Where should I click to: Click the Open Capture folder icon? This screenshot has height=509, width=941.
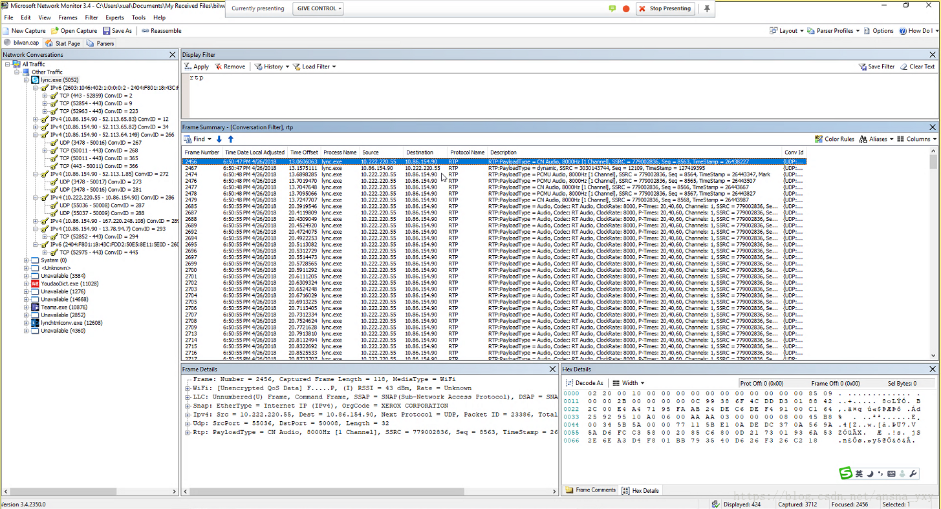55,31
